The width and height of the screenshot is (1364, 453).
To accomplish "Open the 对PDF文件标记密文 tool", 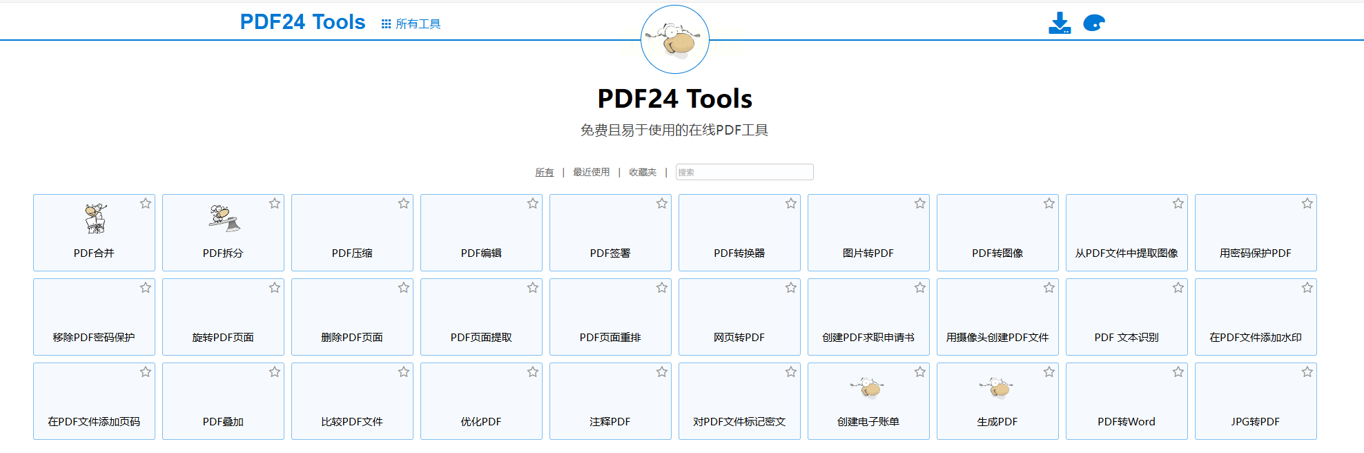I will click(739, 401).
